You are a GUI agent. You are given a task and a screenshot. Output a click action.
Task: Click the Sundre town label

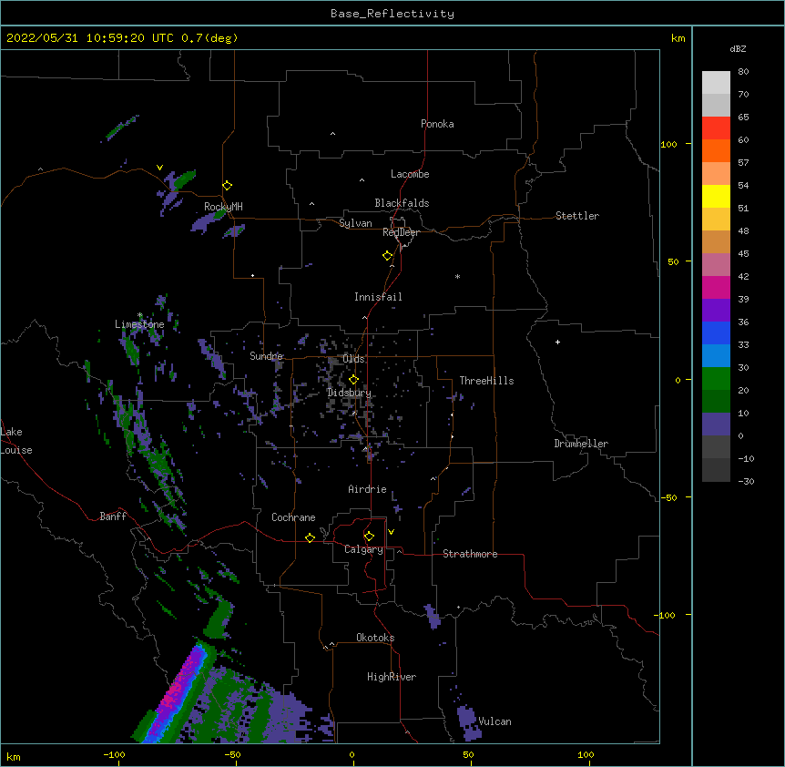coord(266,356)
